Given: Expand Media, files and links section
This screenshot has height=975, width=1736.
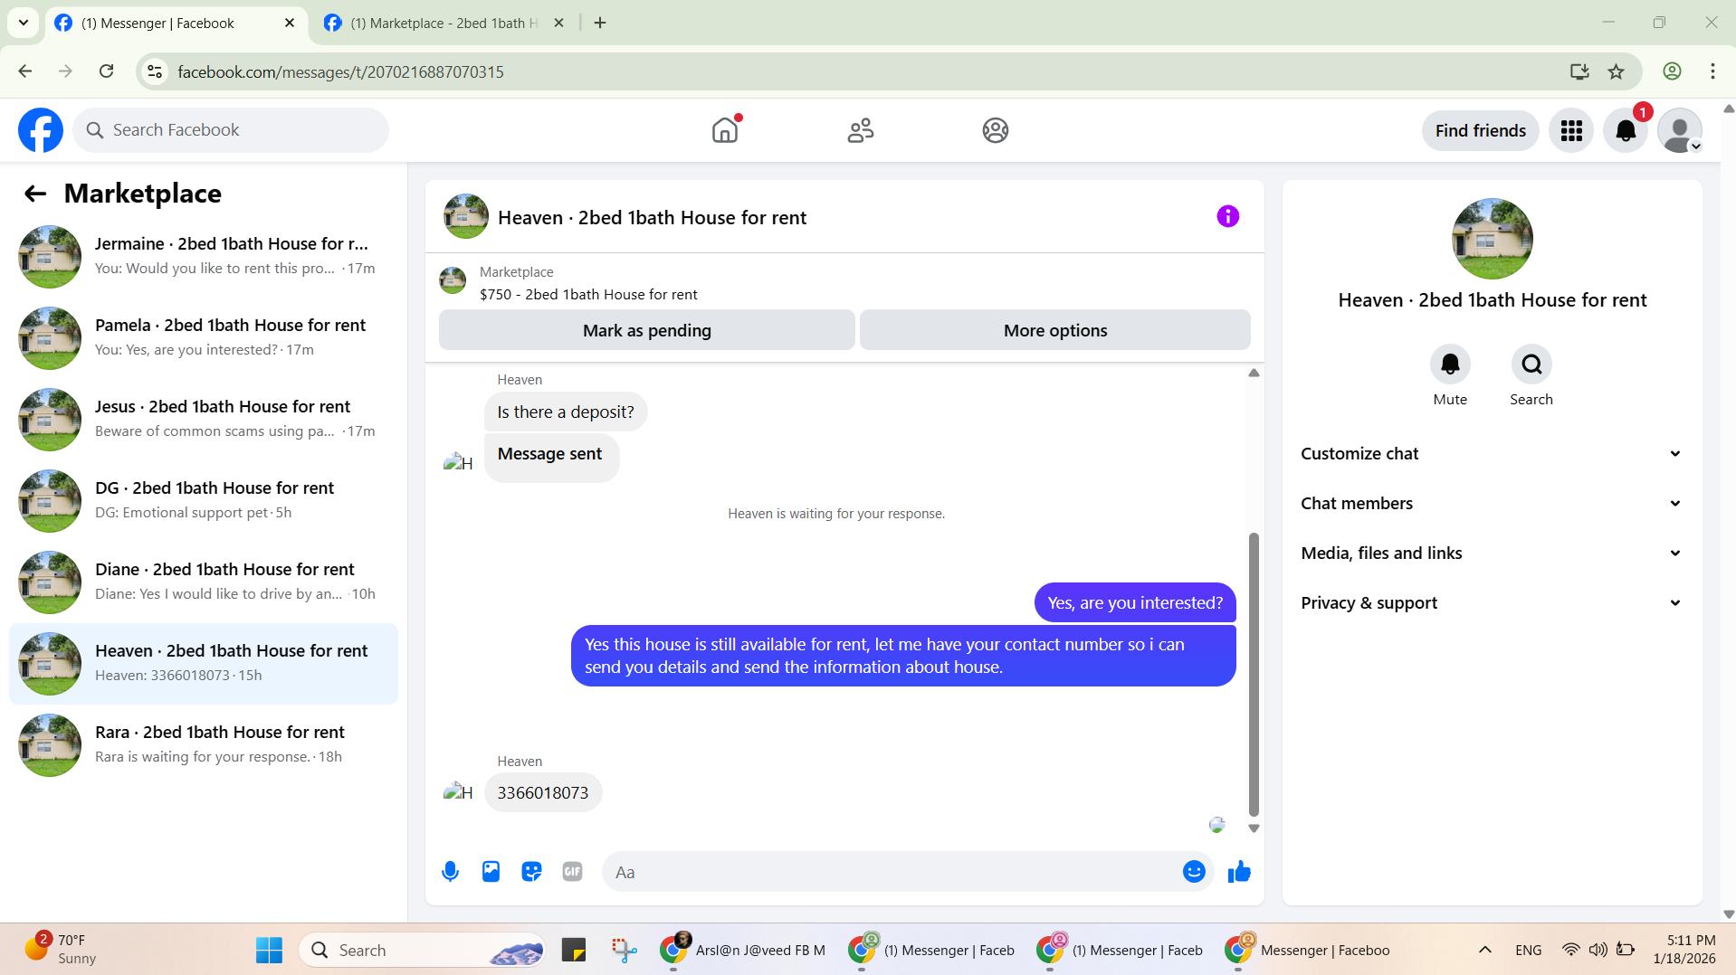Looking at the screenshot, I should pos(1492,553).
